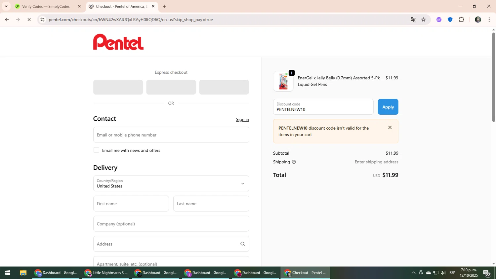Click the Total $11.99 amount
This screenshot has height=279, width=496.
tap(390, 175)
